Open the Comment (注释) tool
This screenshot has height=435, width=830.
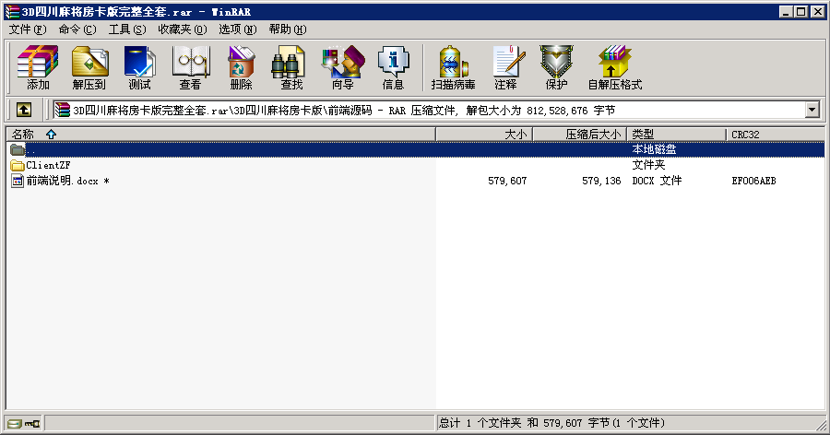click(505, 68)
